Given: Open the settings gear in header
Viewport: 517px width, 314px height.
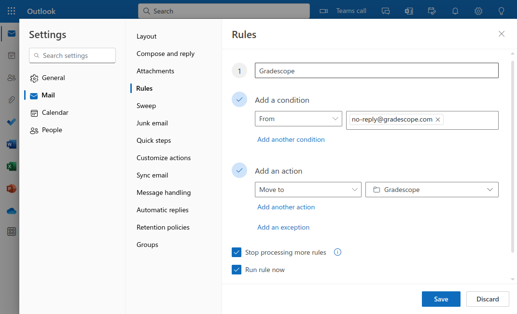Looking at the screenshot, I should coord(478,11).
